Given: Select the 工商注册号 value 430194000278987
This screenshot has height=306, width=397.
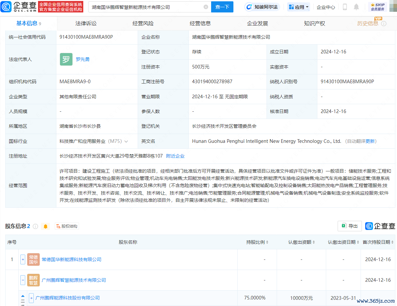Looking at the screenshot, I should (212, 82).
